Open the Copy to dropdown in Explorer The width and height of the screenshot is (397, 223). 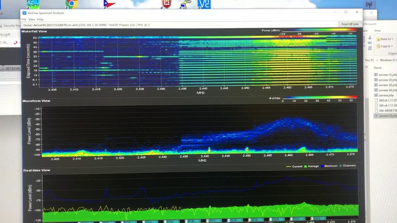[x=385, y=46]
